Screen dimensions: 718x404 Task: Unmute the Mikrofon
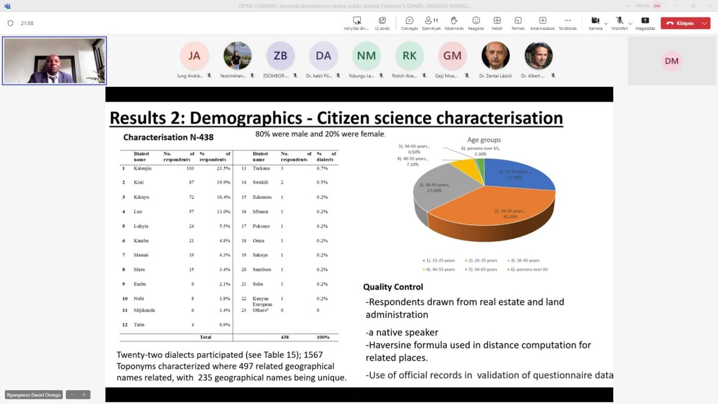tap(619, 23)
